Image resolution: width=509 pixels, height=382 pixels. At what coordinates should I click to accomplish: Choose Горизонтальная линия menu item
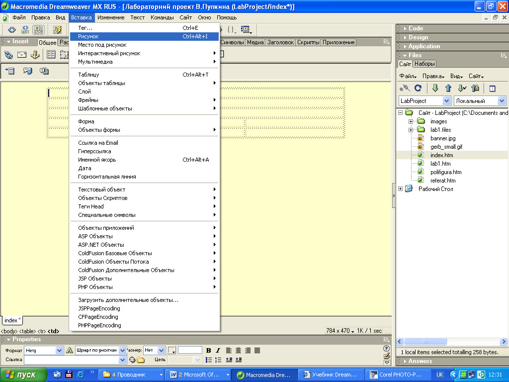coord(145,177)
